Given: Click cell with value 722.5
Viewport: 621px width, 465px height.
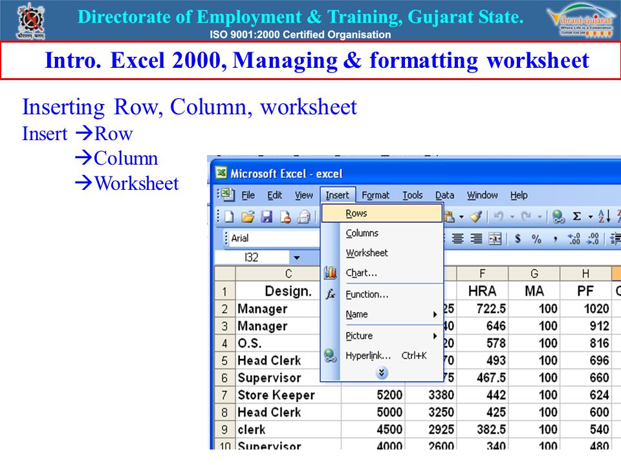Looking at the screenshot, I should (483, 309).
